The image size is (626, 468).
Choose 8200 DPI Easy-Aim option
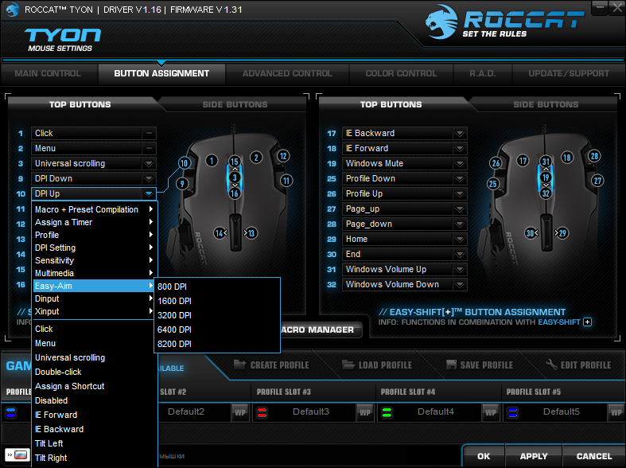click(217, 344)
